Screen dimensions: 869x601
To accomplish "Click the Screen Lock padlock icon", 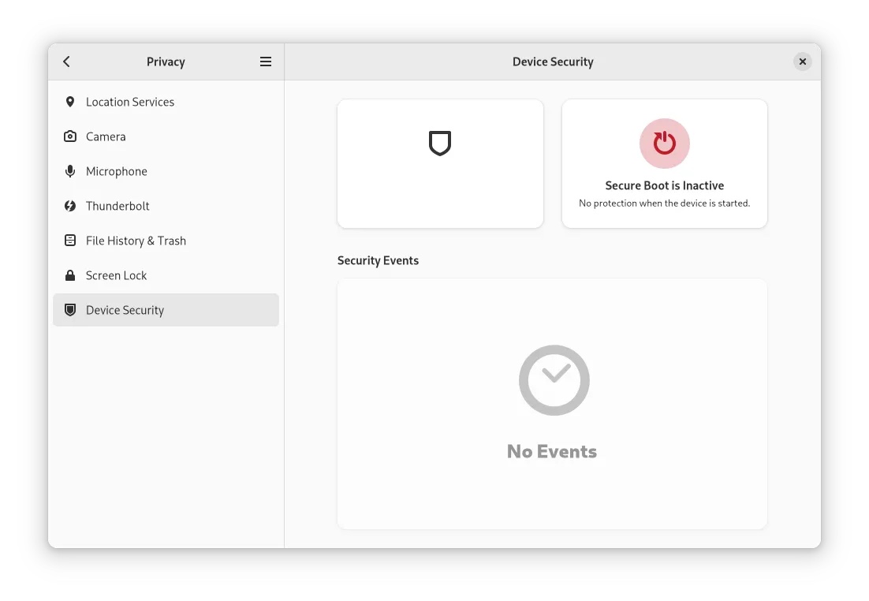I will coord(70,275).
